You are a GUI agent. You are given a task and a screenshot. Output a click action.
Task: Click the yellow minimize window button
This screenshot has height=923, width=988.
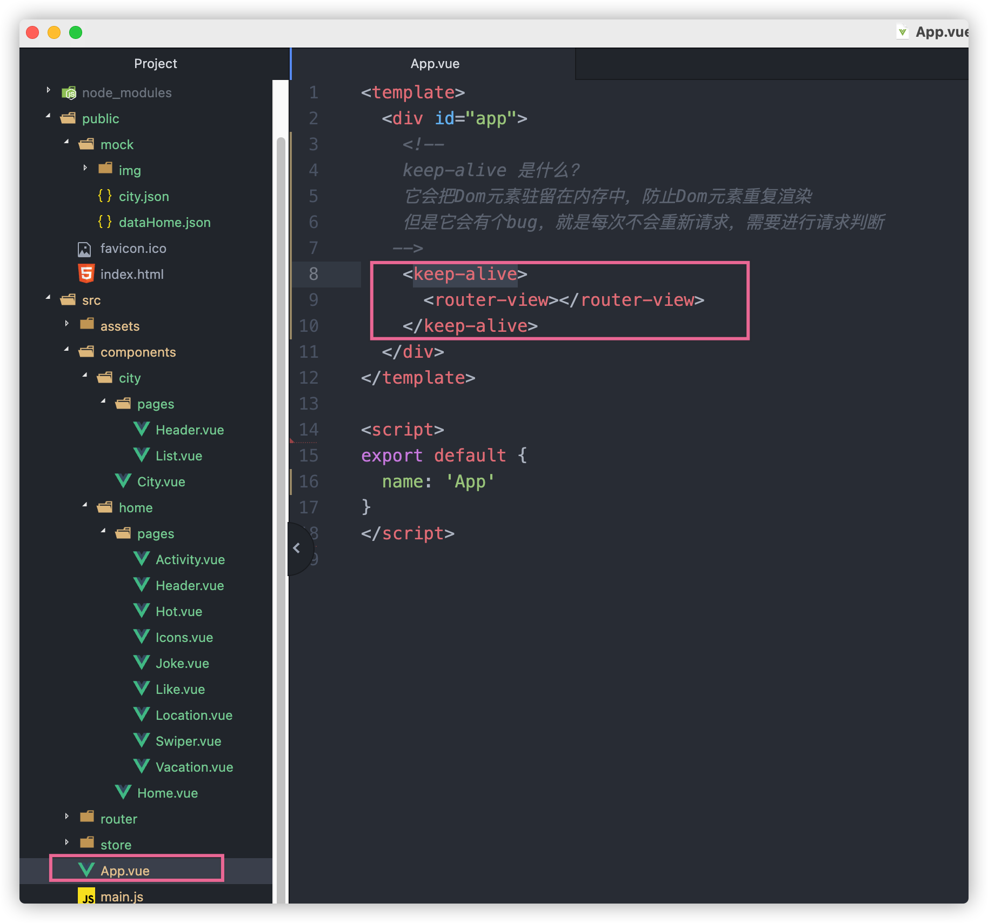54,32
